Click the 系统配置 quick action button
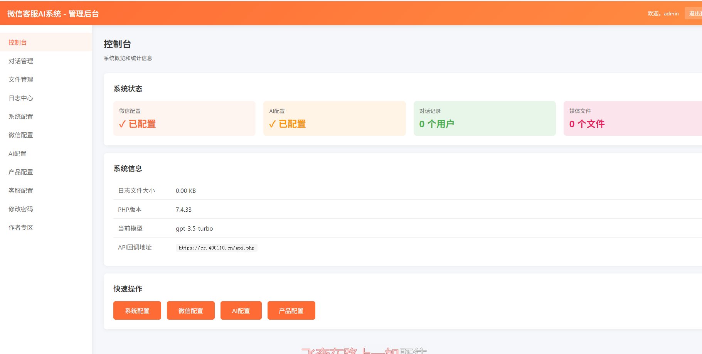702x354 pixels. [x=137, y=310]
